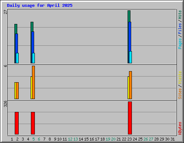Click the cyan Pages bar for day 5
This screenshot has width=184, height=143.
click(33, 58)
